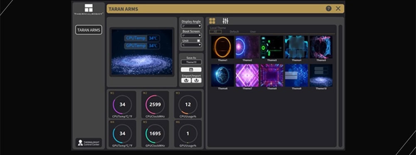Open the sliders settings icon
Screen dimensions: 416x155
pos(225,21)
